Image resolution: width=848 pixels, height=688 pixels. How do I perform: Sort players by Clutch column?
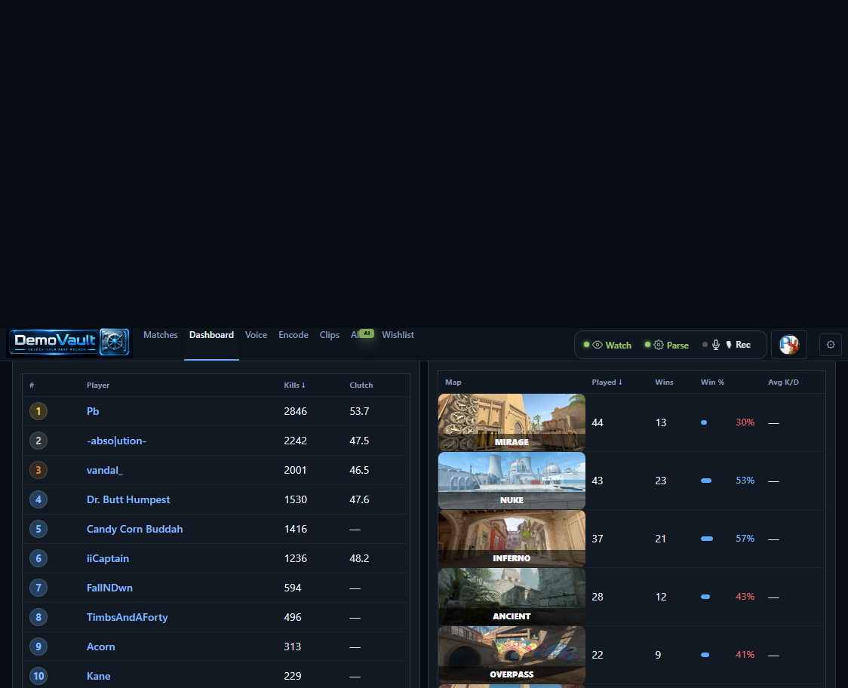(x=361, y=385)
